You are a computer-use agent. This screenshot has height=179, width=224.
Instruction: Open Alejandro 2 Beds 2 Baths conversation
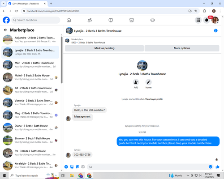[30, 39]
